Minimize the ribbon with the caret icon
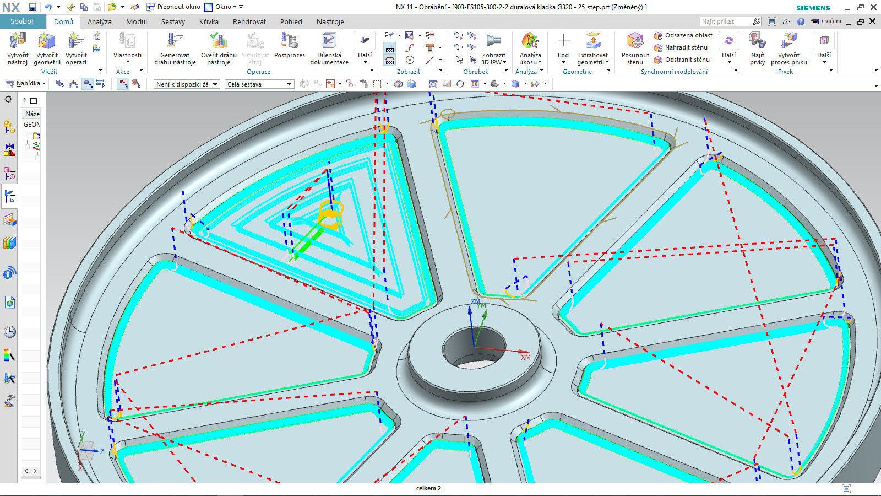This screenshot has width=881, height=496. tap(786, 21)
